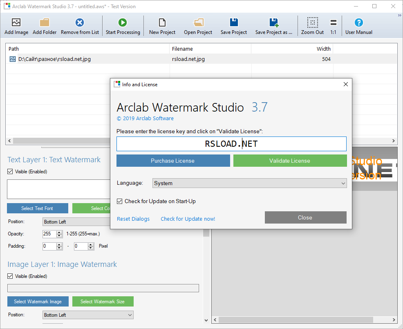Click Validate License button

coord(290,161)
